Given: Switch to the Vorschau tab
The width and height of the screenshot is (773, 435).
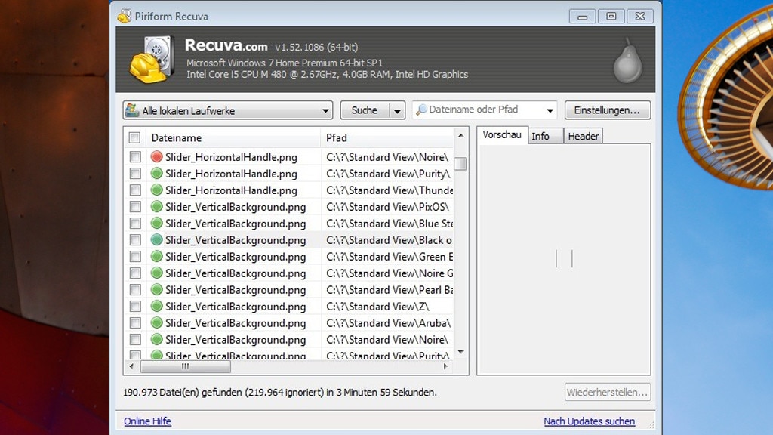Looking at the screenshot, I should pos(502,134).
